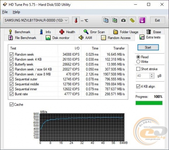Switch to the Erase tab

[x=154, y=32]
